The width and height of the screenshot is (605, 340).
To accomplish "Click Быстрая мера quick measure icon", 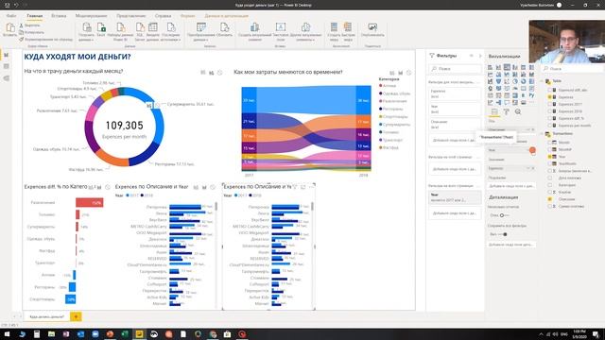I will [x=348, y=27].
